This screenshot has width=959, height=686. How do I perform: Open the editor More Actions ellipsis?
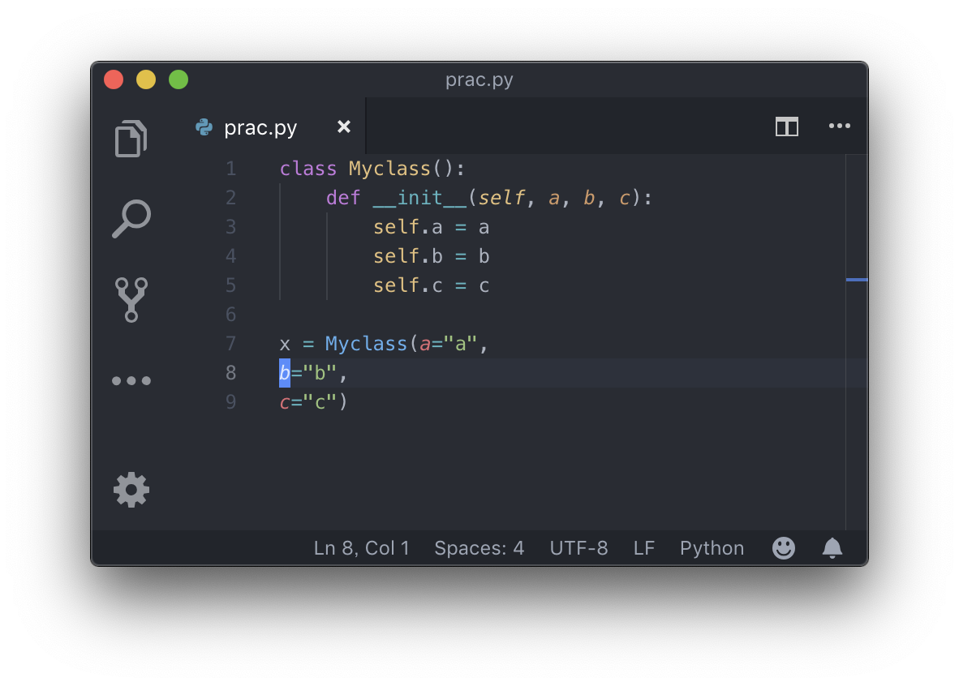click(x=839, y=126)
